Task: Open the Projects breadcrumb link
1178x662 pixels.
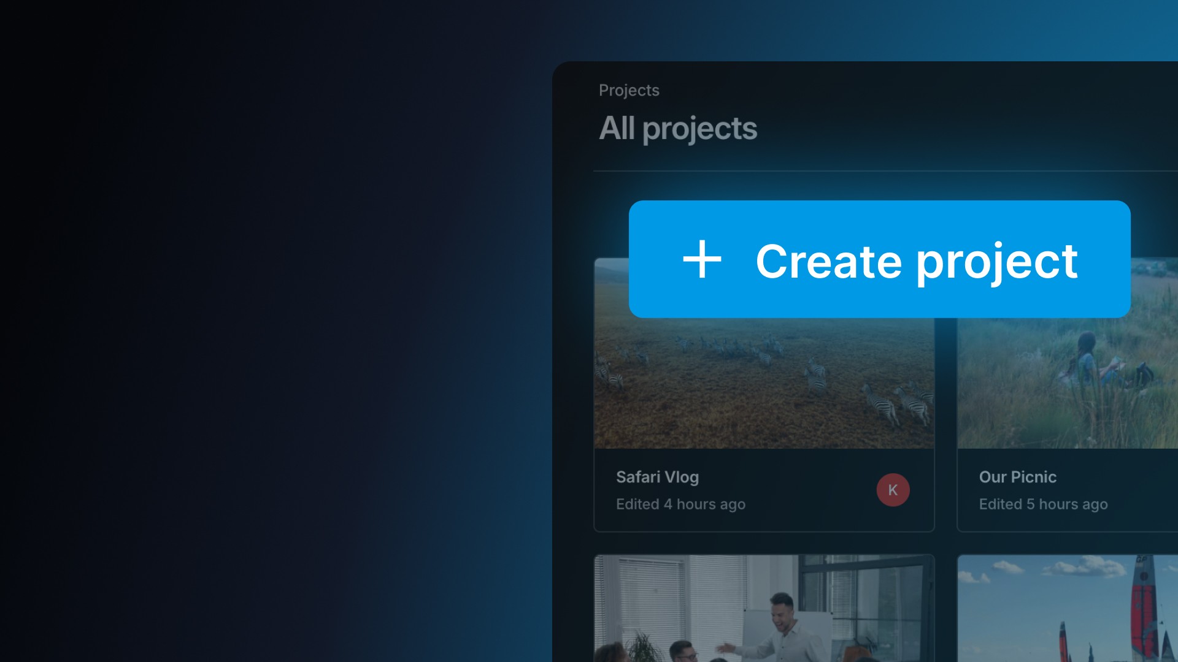Action: tap(629, 90)
